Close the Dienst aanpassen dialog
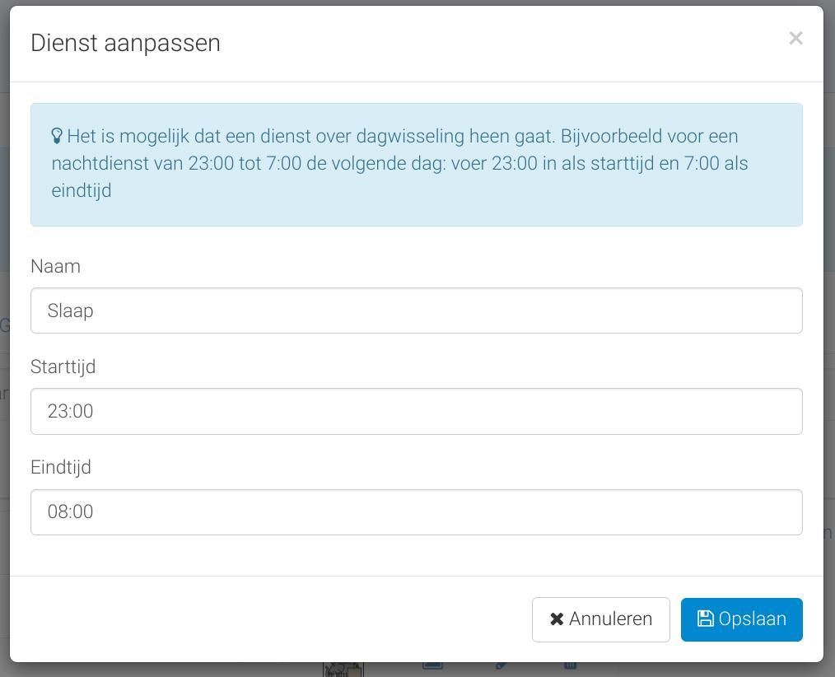Viewport: 835px width, 677px height. pos(795,39)
